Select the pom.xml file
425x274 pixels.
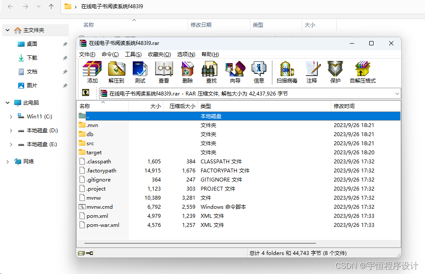(x=239, y=216)
